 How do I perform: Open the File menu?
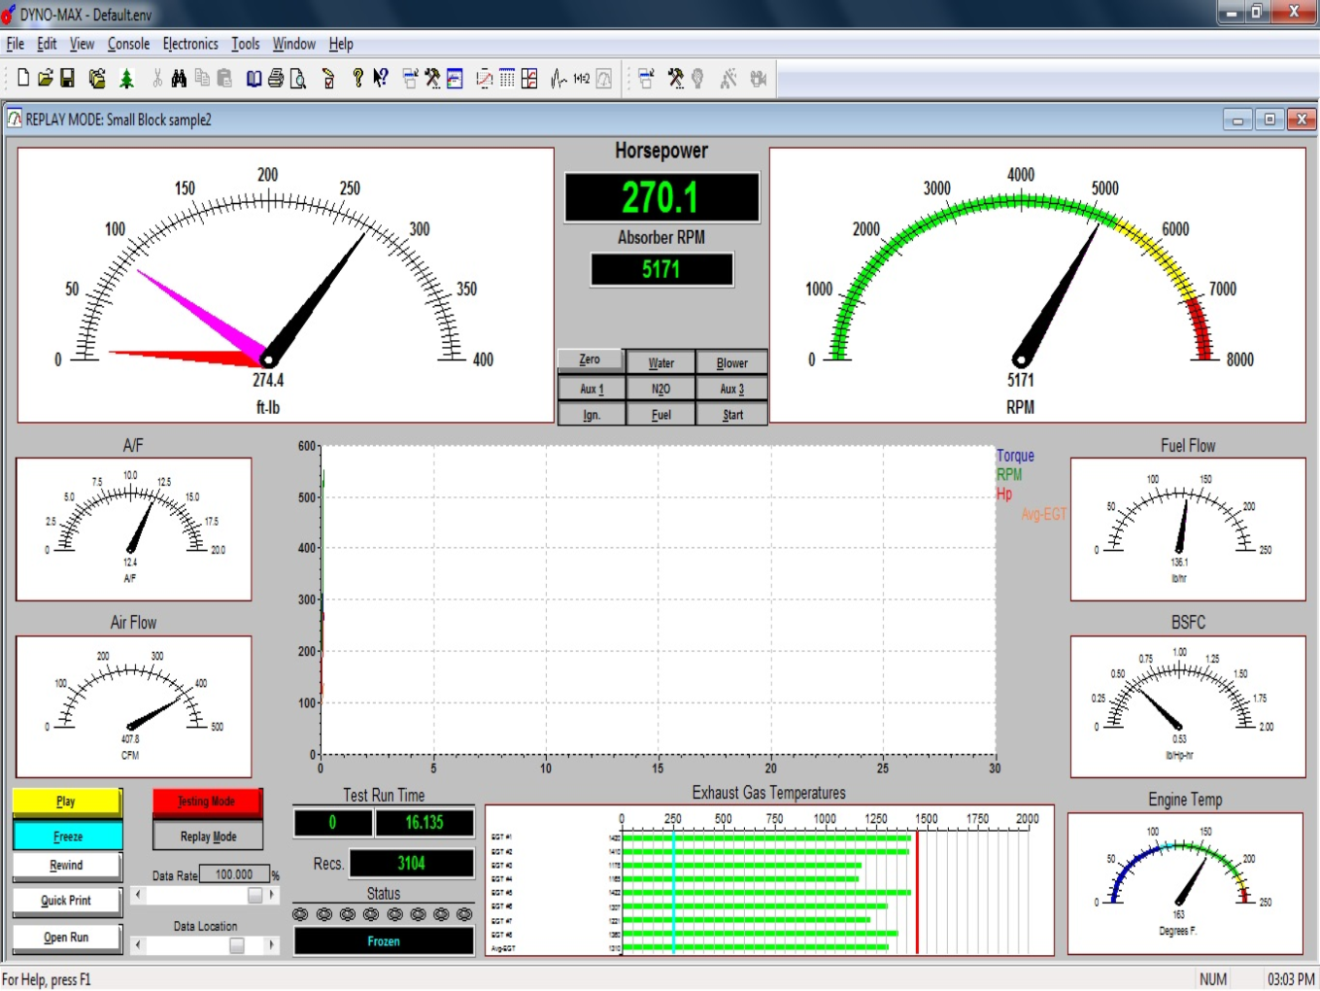click(x=16, y=44)
